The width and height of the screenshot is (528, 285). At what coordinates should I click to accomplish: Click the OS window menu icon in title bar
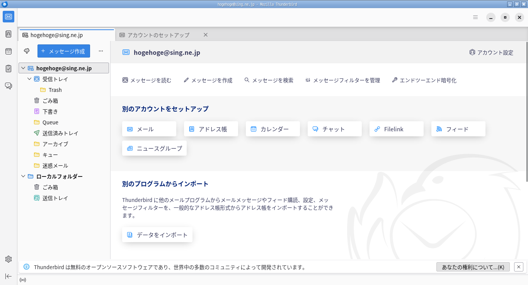click(4, 4)
